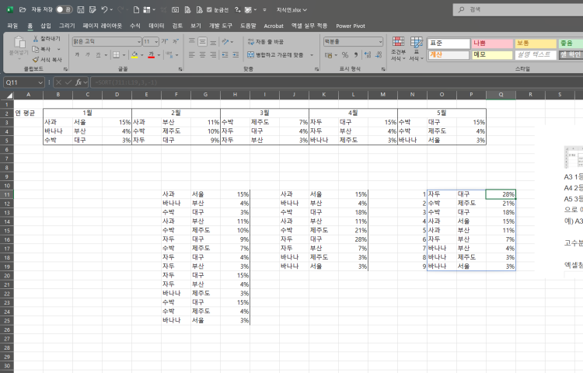Click the format painter (서식 복사) icon
The image size is (583, 373).
pyautogui.click(x=36, y=59)
